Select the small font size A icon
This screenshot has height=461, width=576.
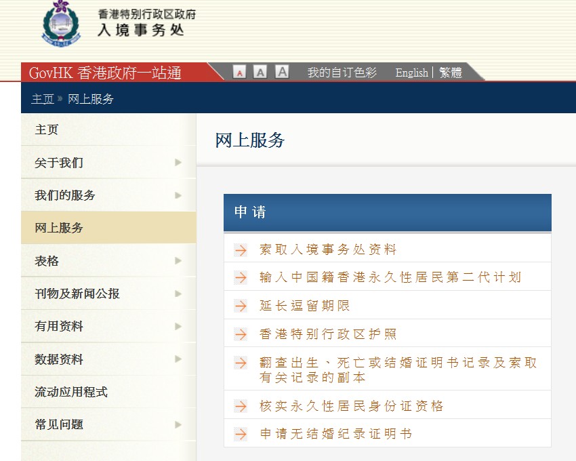(239, 72)
